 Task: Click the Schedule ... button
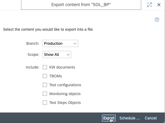[130, 118]
